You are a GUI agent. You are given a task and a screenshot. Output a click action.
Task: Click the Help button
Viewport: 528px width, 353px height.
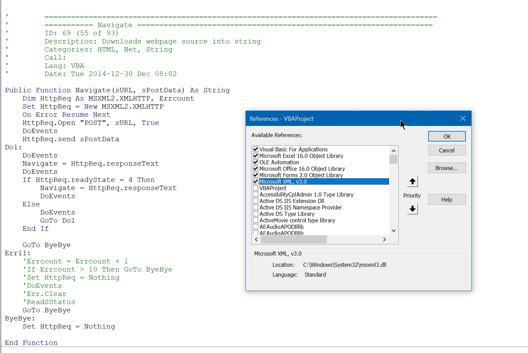[447, 200]
